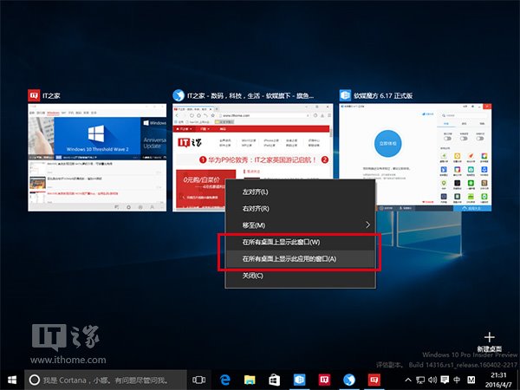
Task: Launch Microsoft Edge from the taskbar
Action: coord(225,380)
